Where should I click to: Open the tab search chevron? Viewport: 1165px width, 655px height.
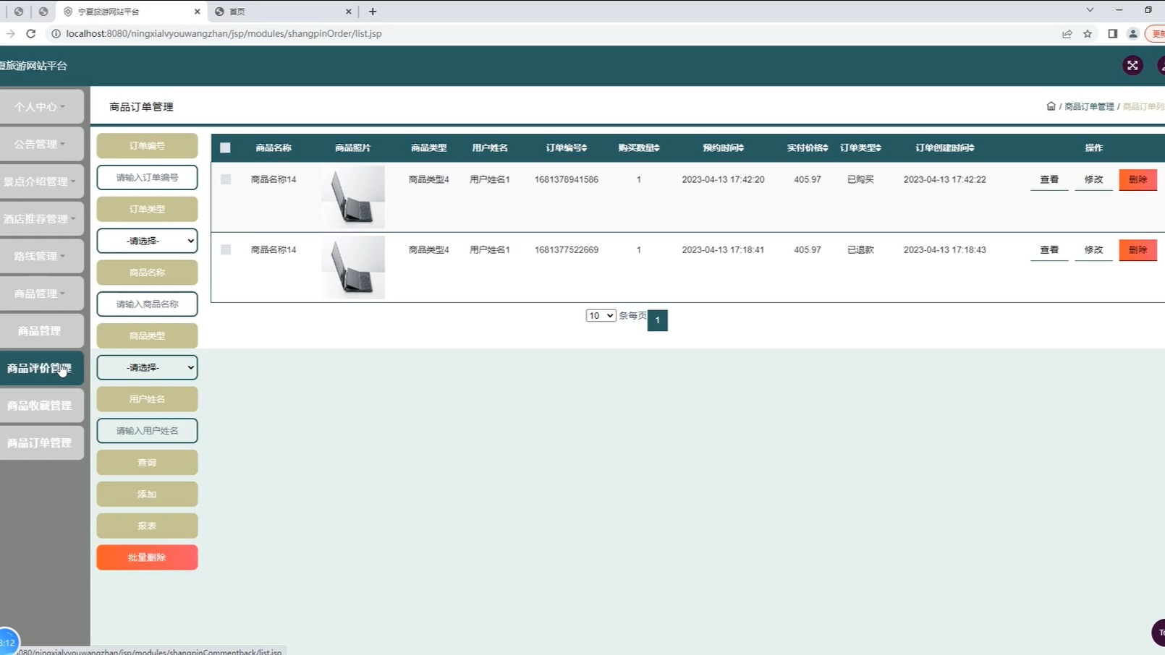(x=1090, y=10)
